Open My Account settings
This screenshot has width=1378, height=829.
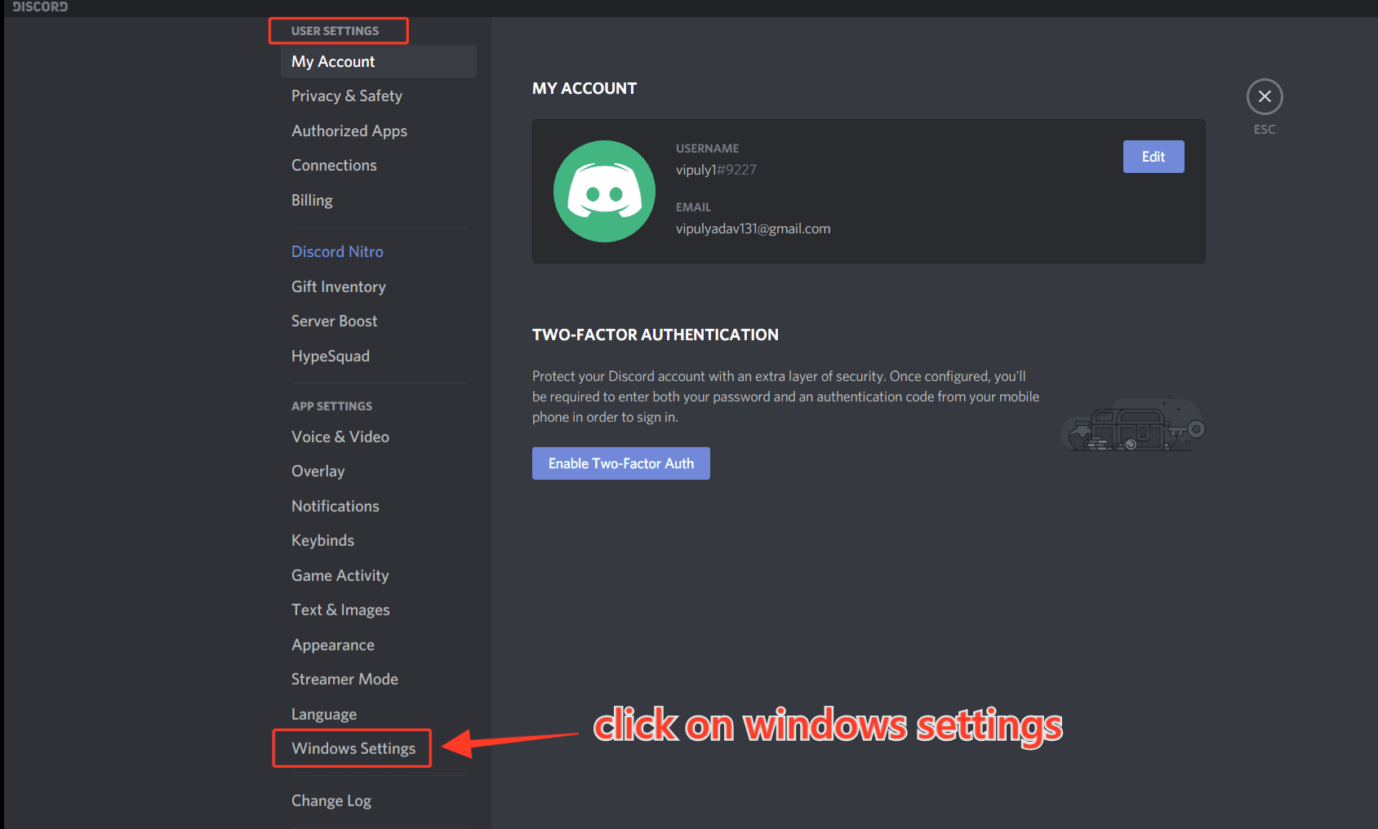379,61
